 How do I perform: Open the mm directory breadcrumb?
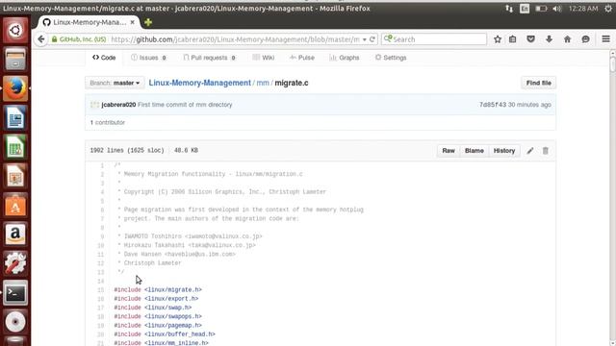click(263, 83)
